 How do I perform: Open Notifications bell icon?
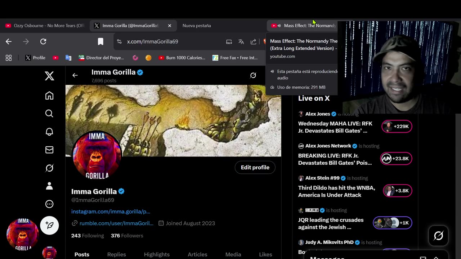tap(49, 132)
